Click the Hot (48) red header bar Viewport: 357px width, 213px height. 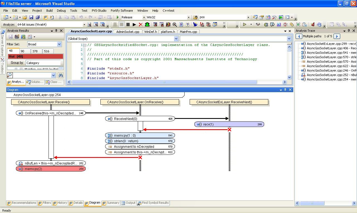tap(36, 57)
